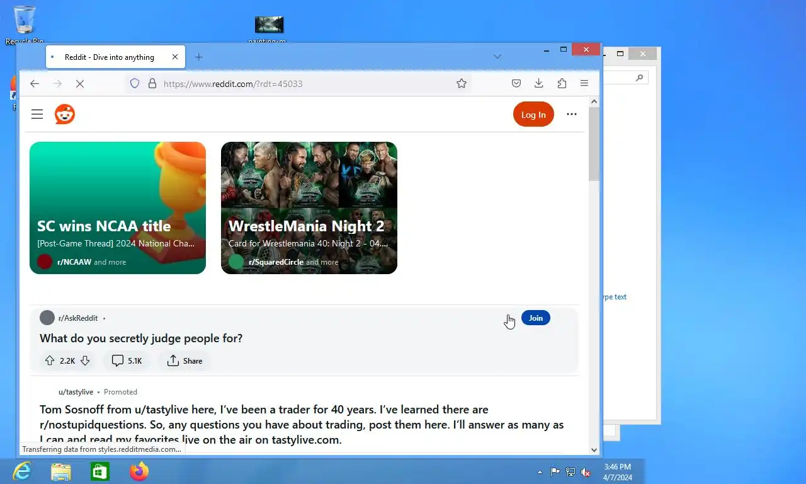The image size is (806, 484).
Task: Close the Reddit tab
Action: point(175,57)
